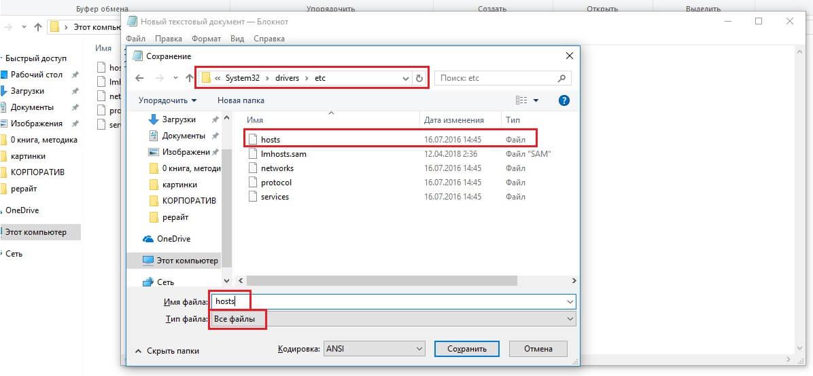Maximize the Notepad window
Image resolution: width=813 pixels, height=376 pixels.
[759, 21]
